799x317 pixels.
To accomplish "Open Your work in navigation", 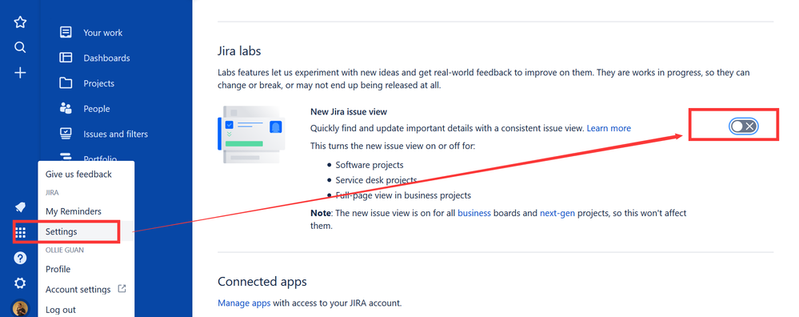I will (x=103, y=33).
